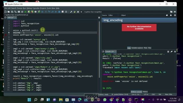Click the working directory path field

[126, 12]
